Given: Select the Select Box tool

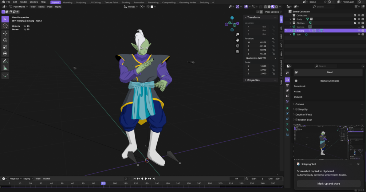Looking at the screenshot, I should [x=5, y=19].
